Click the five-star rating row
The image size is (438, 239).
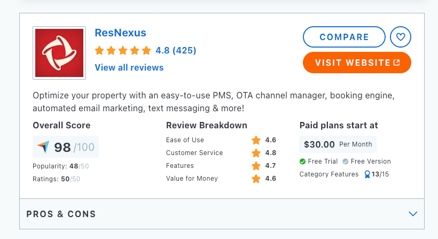point(123,51)
